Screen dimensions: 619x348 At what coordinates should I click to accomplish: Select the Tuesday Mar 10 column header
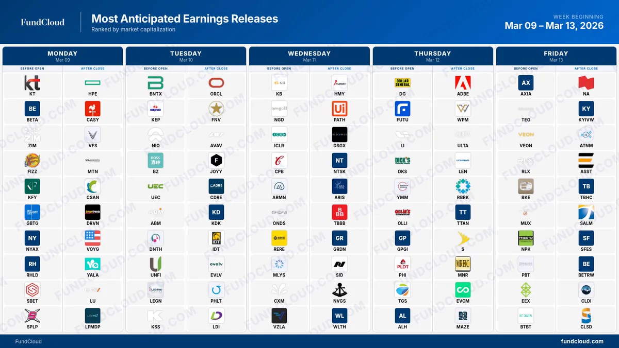(x=186, y=56)
